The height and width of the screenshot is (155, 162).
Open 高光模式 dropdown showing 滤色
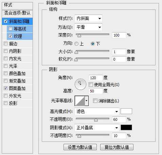97,111
